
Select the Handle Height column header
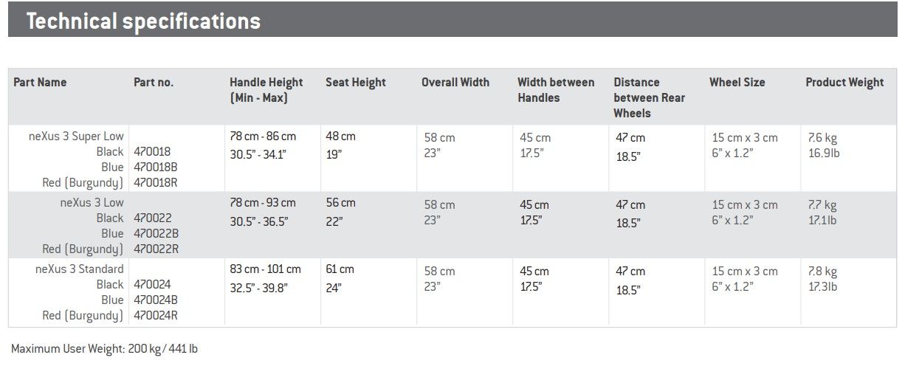266,90
